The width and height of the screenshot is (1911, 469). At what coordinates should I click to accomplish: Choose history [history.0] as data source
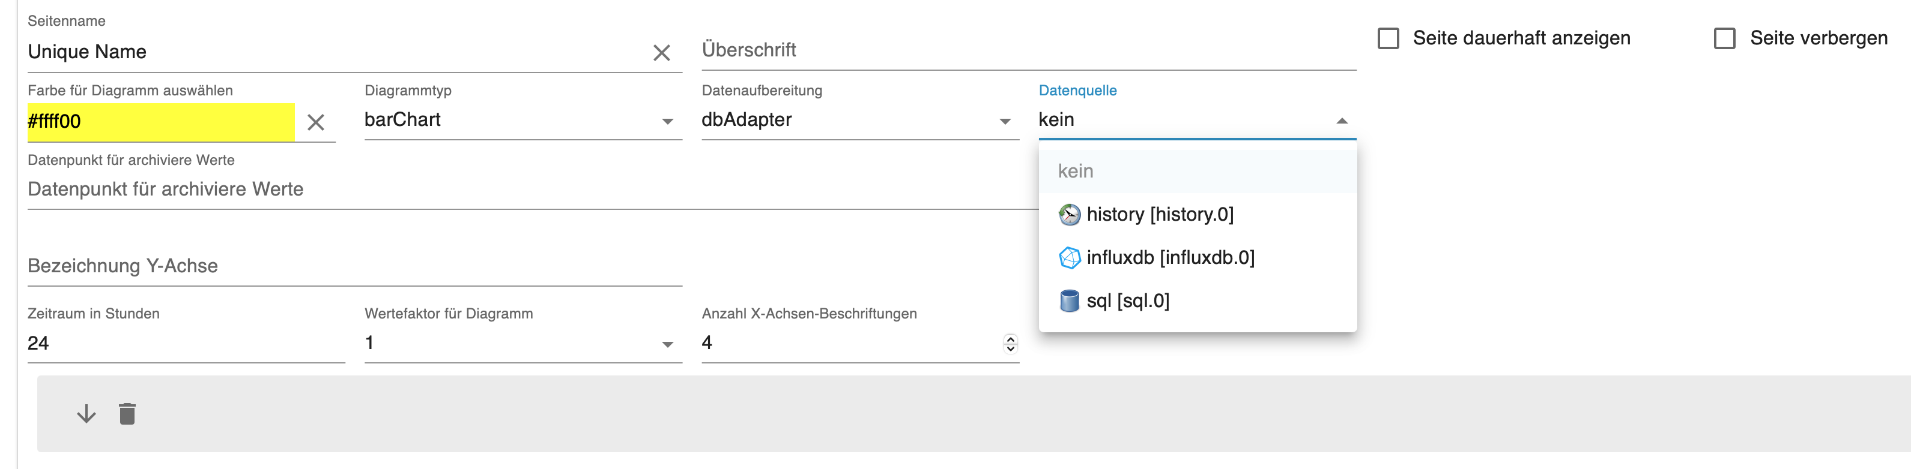point(1198,215)
